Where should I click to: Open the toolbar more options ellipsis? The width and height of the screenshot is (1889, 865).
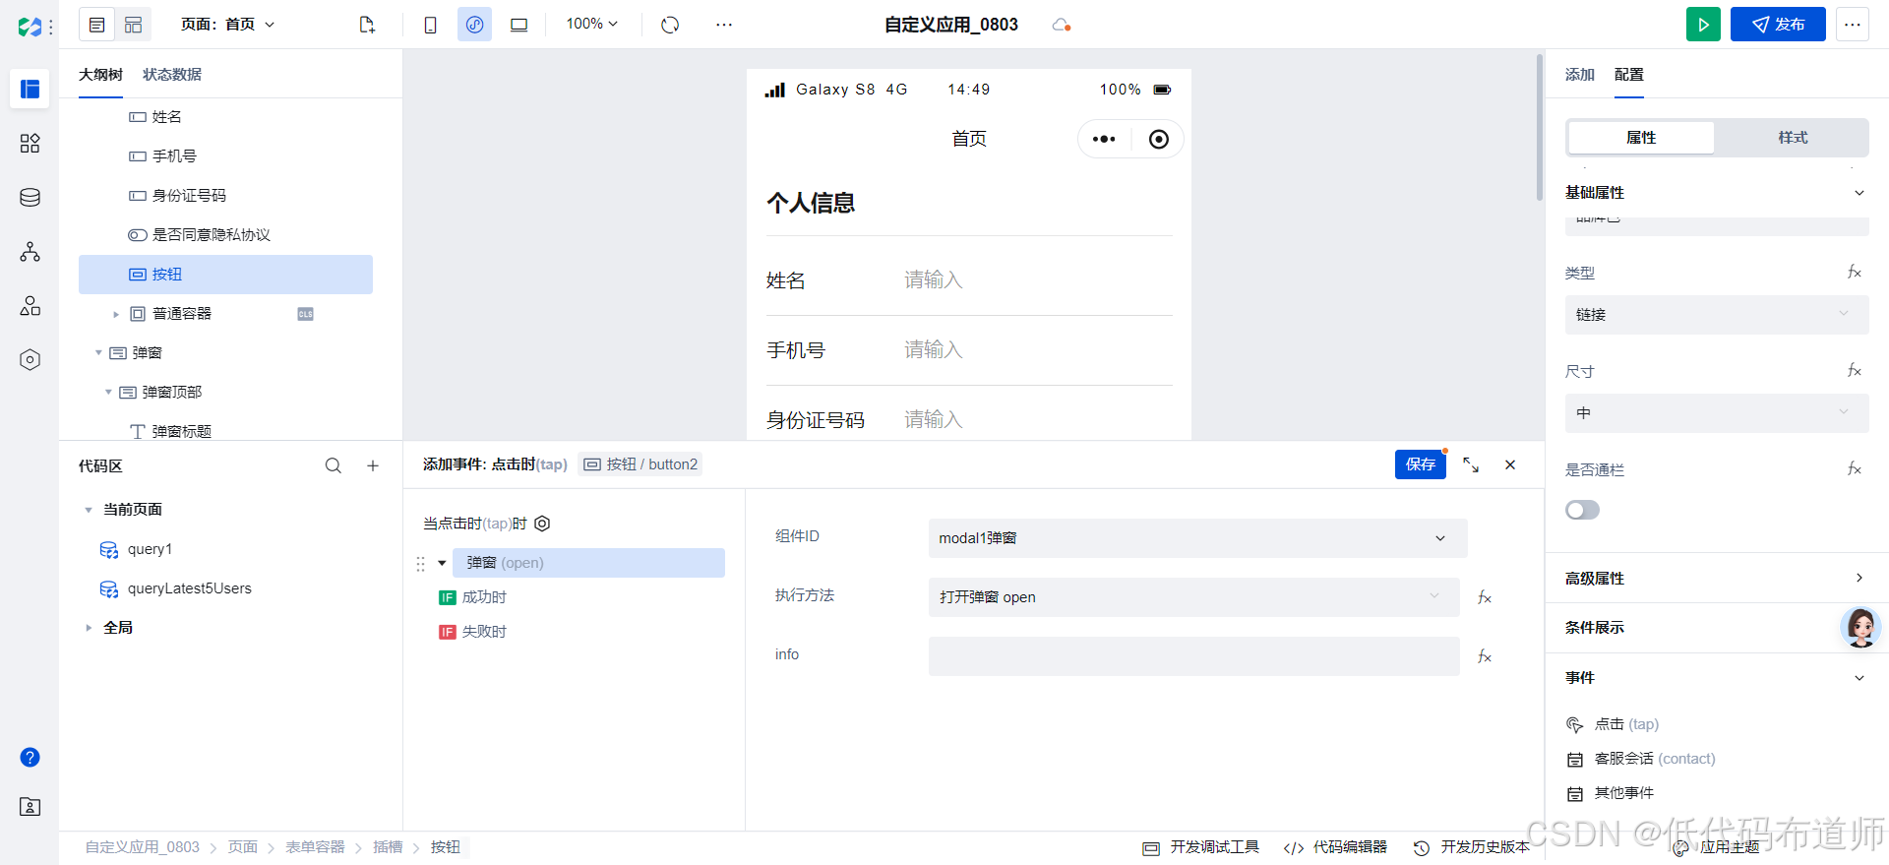point(724,25)
